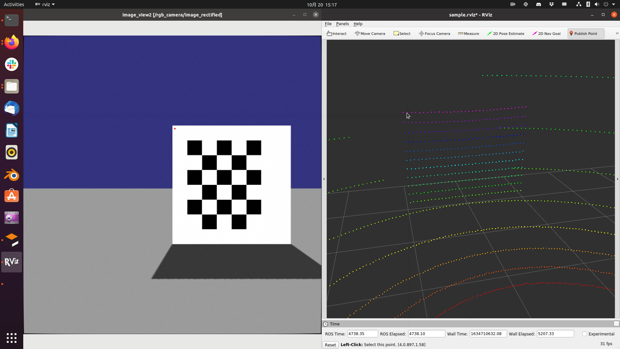This screenshot has height=349, width=620.
Task: Choose the Select tool in toolbar
Action: [402, 33]
